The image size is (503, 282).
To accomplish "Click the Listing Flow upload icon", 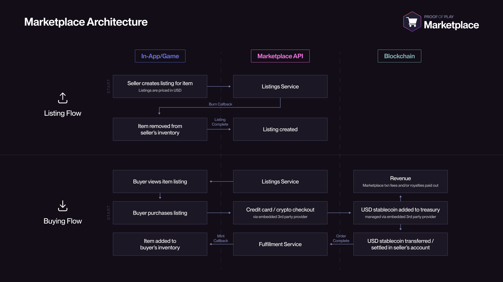I will [x=63, y=98].
